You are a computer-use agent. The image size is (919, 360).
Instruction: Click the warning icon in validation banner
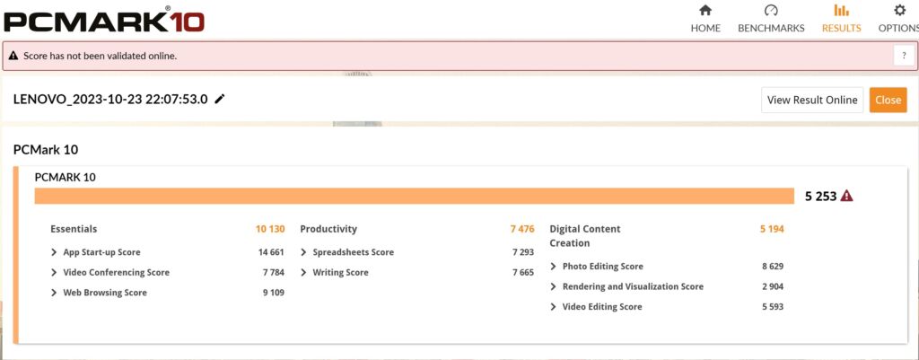pyautogui.click(x=13, y=57)
